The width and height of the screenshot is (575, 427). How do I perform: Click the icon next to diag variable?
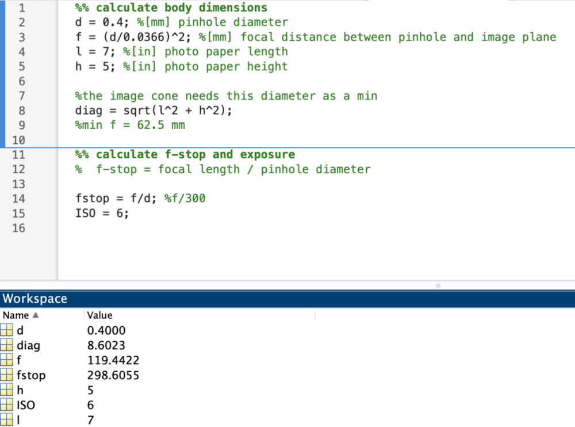[x=6, y=345]
